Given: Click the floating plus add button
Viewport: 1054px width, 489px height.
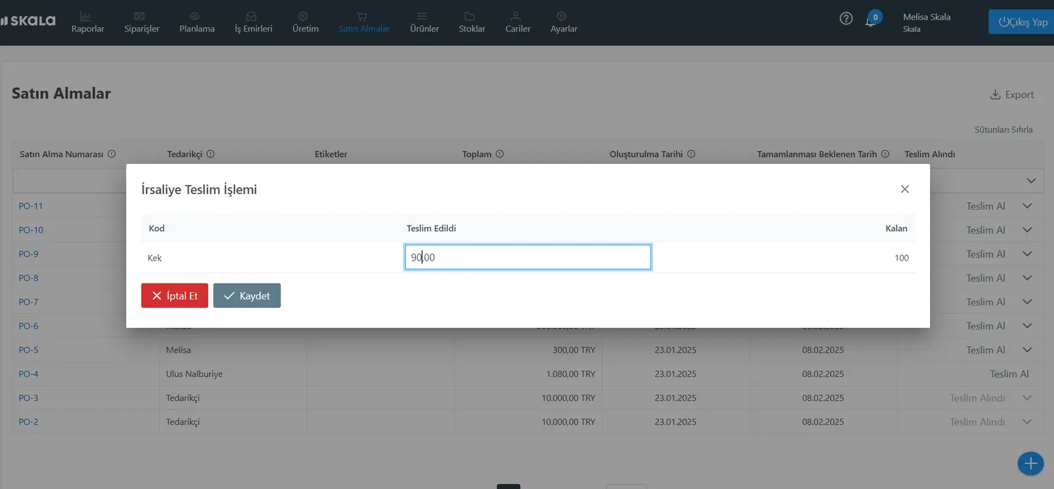Looking at the screenshot, I should 1030,463.
